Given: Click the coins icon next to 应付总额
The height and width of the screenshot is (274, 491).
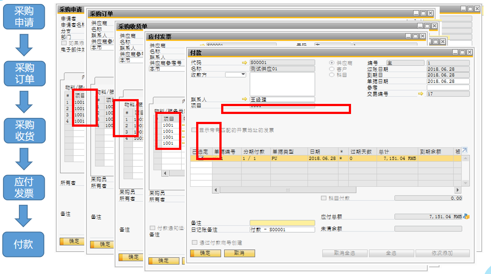Looking at the screenshot, I should (466, 216).
